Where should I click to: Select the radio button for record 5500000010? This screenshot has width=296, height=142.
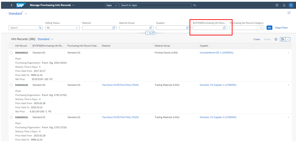[11, 53]
